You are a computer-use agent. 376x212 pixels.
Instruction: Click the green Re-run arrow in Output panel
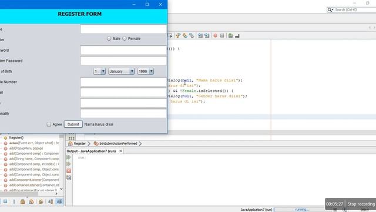(69, 157)
